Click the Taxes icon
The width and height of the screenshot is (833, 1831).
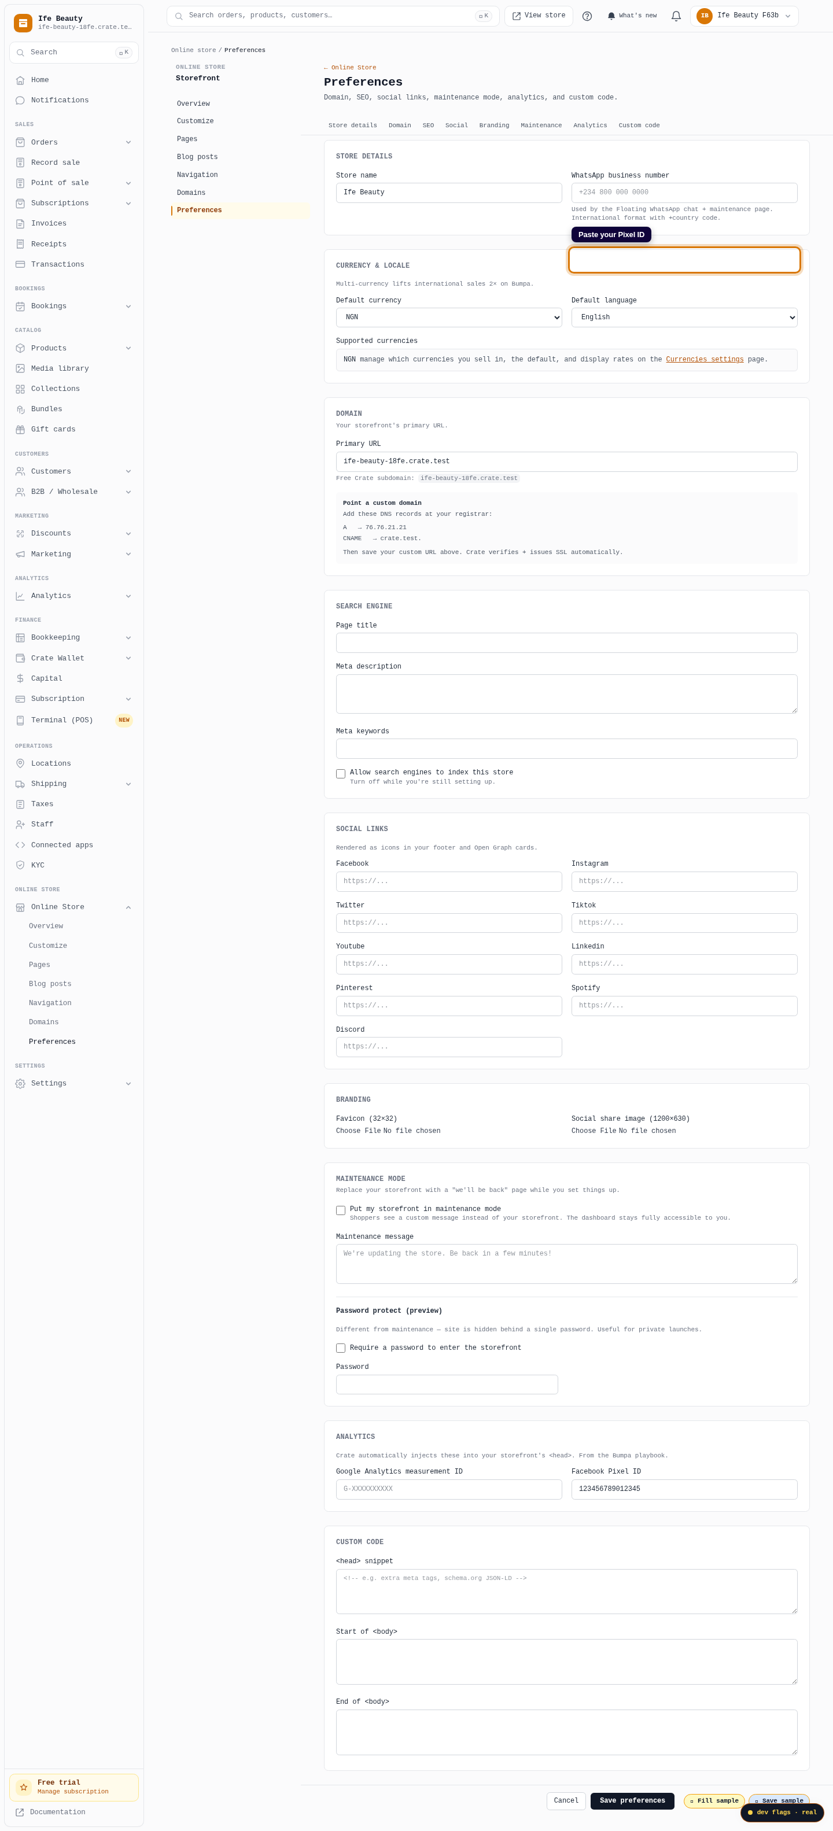(x=20, y=804)
